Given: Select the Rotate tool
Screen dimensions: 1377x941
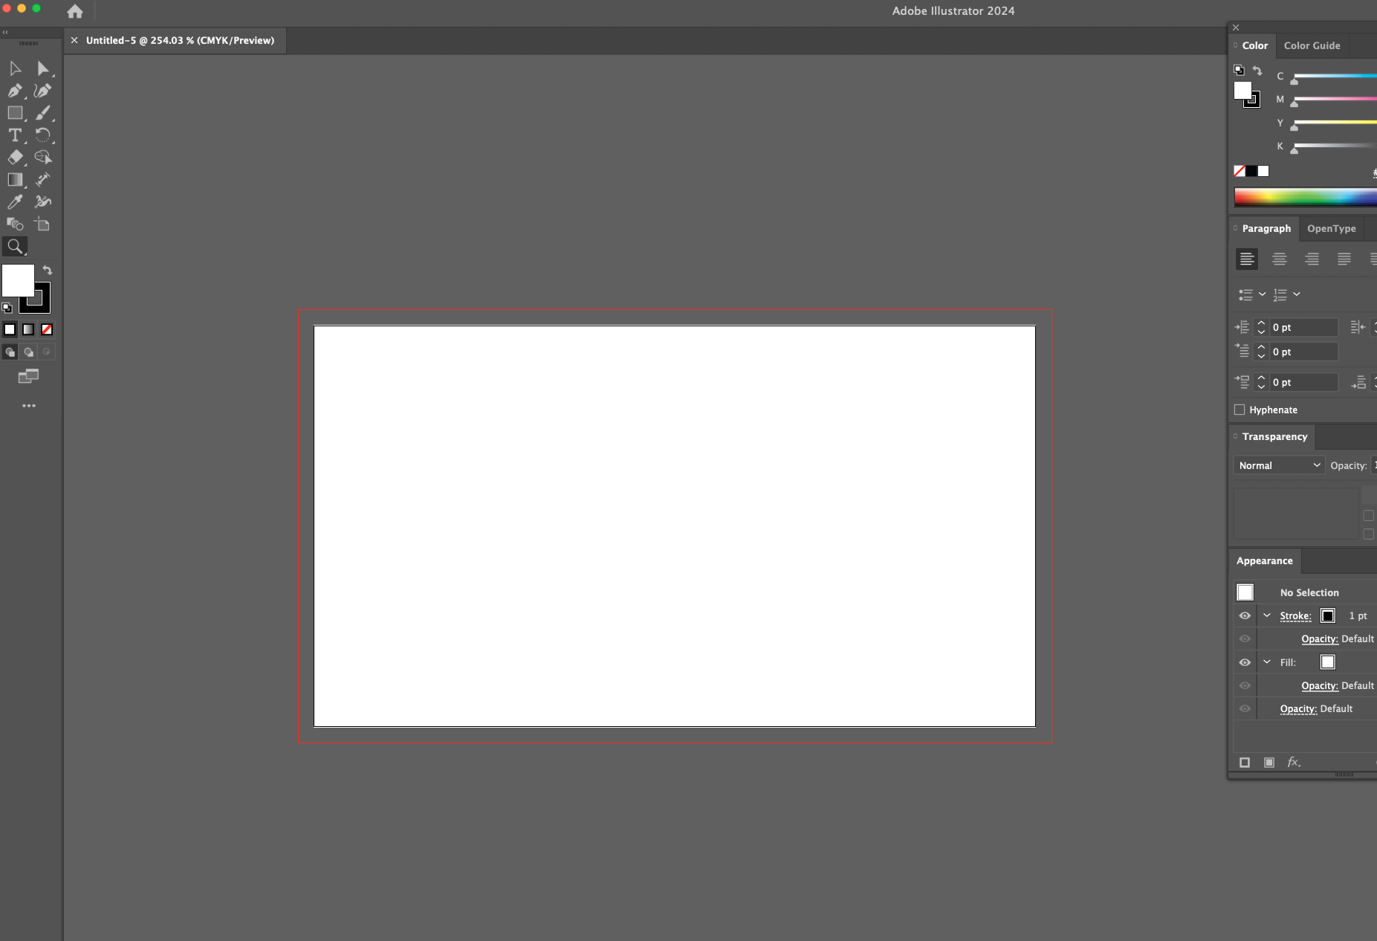Looking at the screenshot, I should click(43, 135).
